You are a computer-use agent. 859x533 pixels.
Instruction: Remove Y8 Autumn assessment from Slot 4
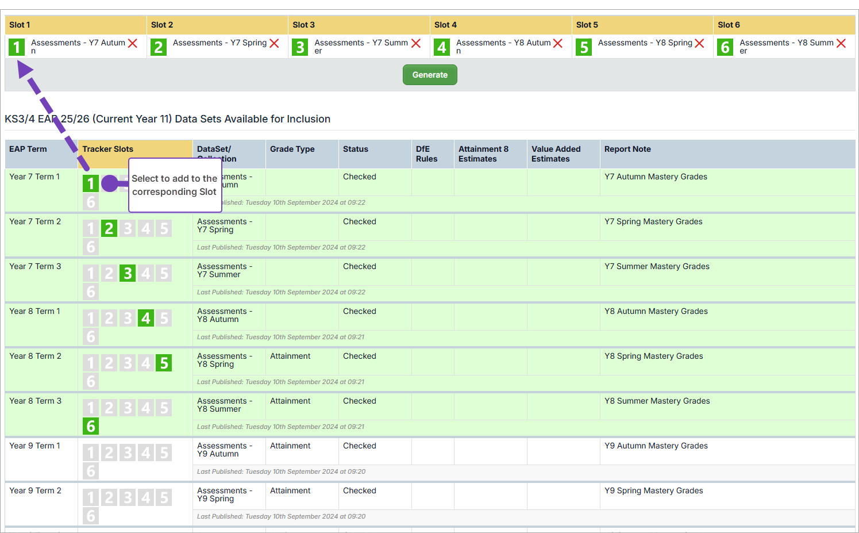tap(557, 43)
